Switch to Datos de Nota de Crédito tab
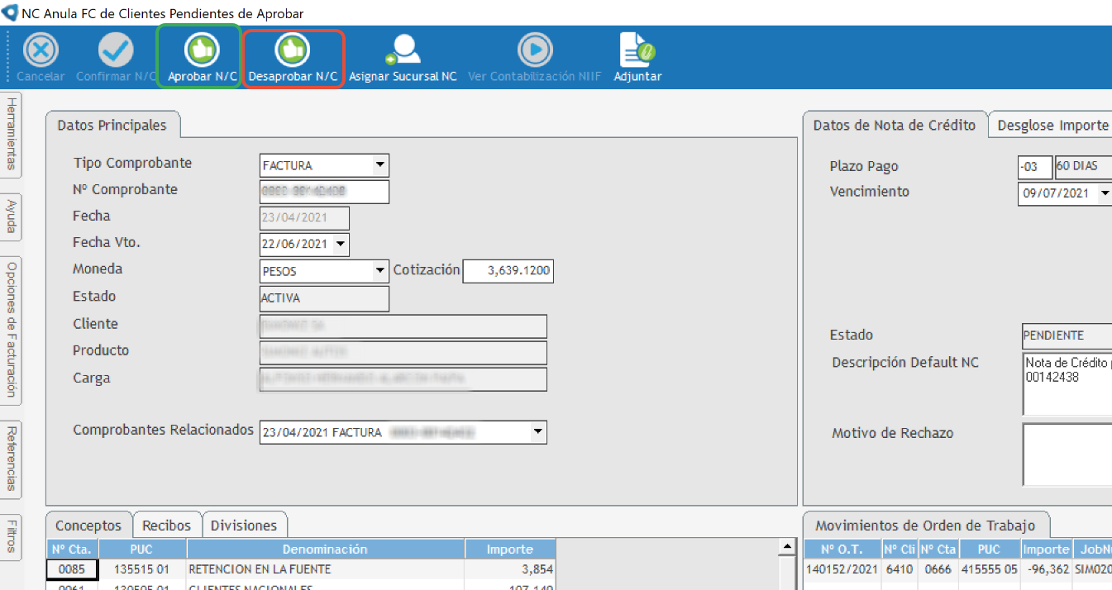 895,126
